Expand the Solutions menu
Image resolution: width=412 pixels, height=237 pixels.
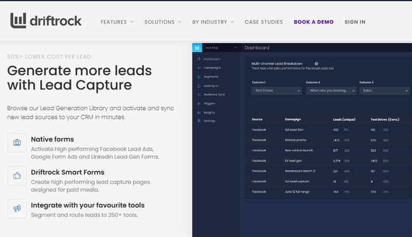163,22
